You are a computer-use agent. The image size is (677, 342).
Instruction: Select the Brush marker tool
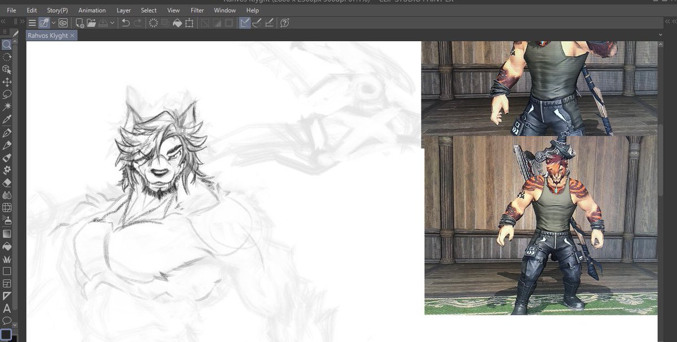pyautogui.click(x=7, y=158)
